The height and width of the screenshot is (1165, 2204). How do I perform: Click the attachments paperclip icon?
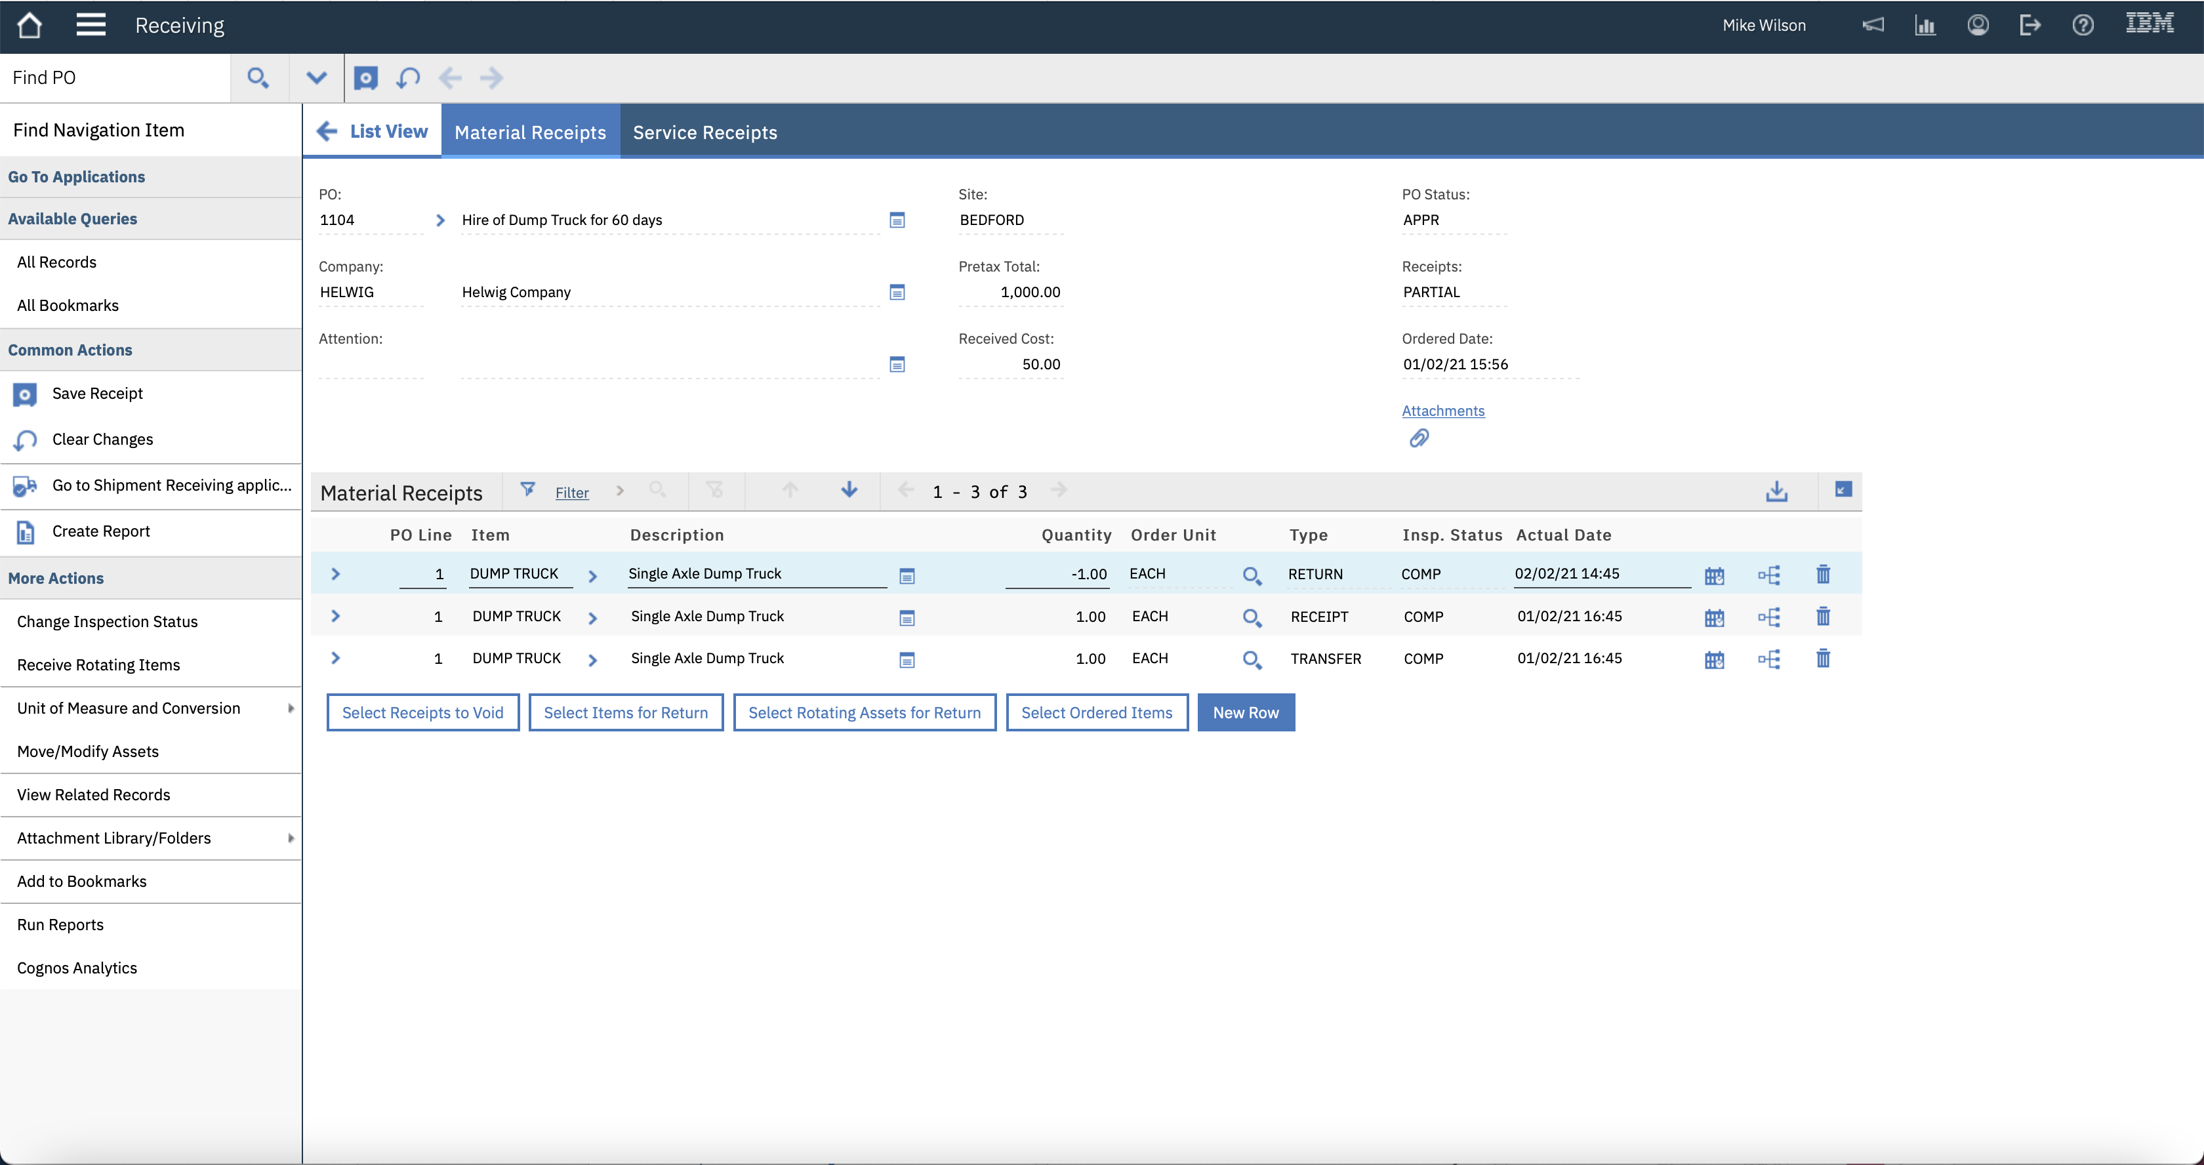[x=1419, y=438]
